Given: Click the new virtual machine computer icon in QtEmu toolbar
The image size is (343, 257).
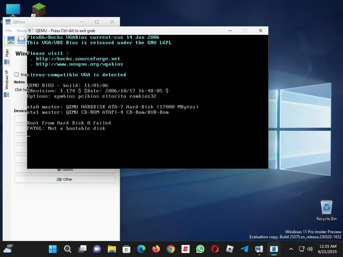Looking at the screenshot, I should [11, 40].
